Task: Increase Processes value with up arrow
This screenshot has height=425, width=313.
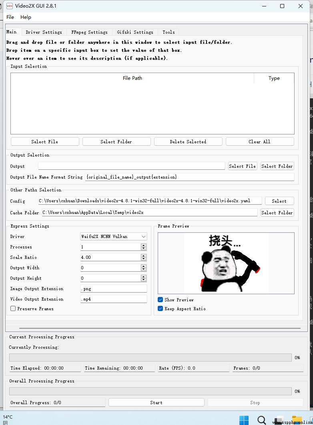Action: (144, 245)
